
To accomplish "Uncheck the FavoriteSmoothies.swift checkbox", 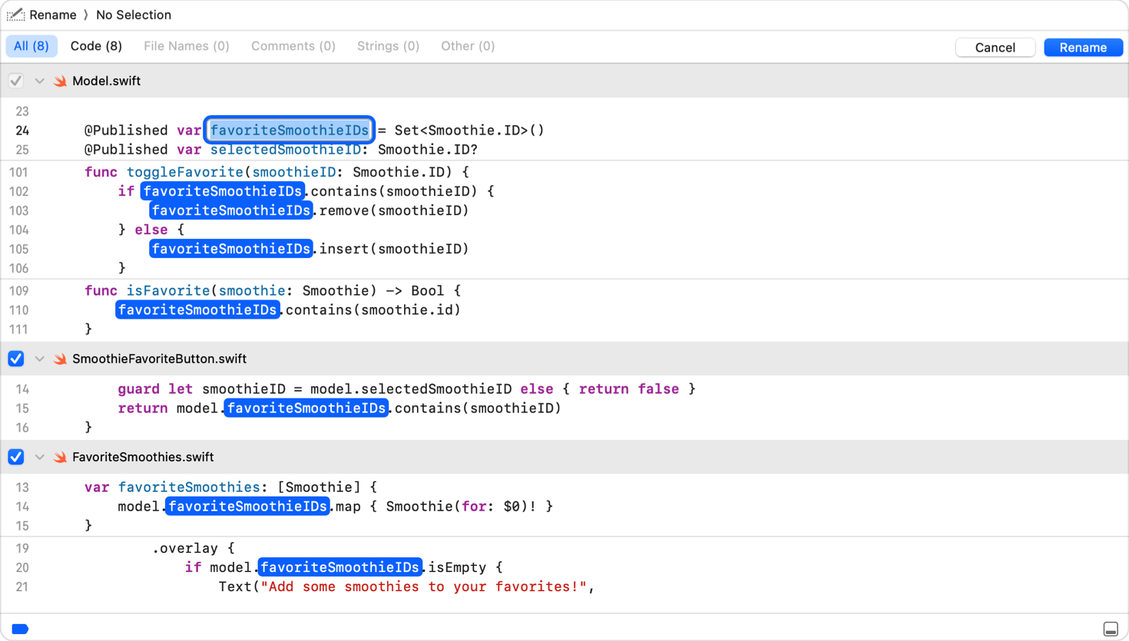I will coord(16,457).
